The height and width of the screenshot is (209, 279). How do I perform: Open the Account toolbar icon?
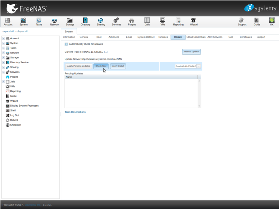click(8, 22)
